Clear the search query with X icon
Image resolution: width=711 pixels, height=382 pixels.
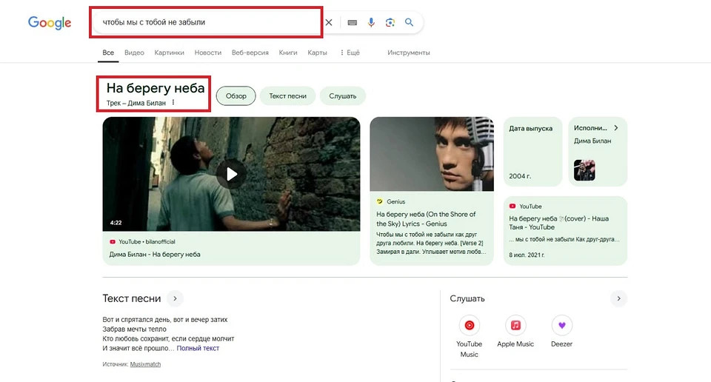tap(329, 22)
